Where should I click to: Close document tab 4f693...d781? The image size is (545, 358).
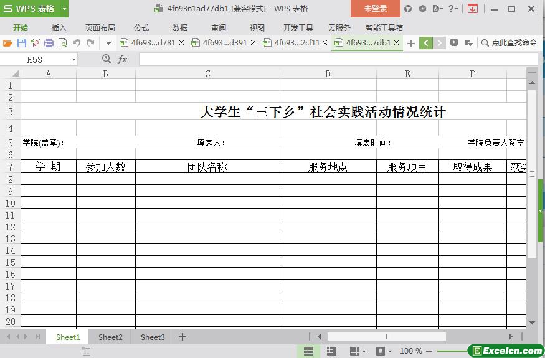[x=181, y=43]
